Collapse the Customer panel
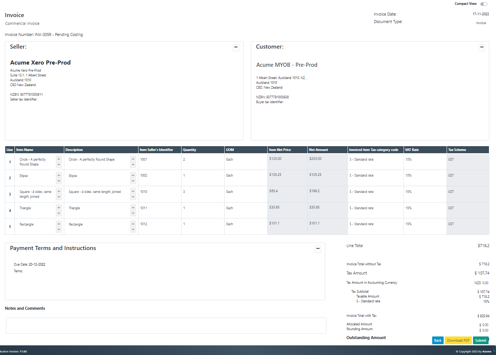This screenshot has width=496, height=355. [x=482, y=47]
